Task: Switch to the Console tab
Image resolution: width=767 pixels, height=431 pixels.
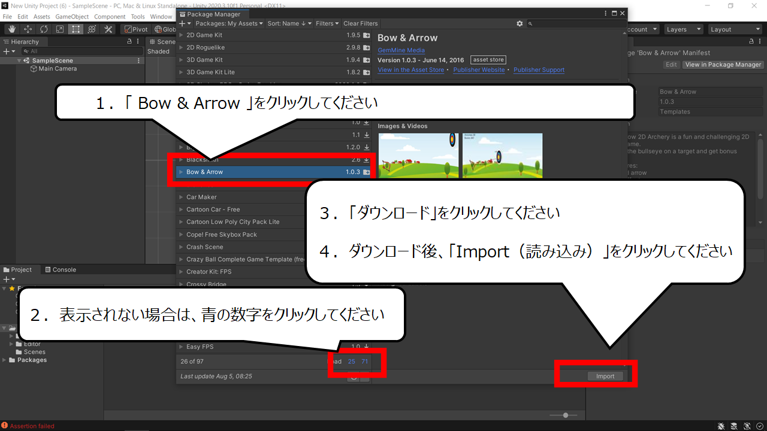Action: click(x=60, y=270)
